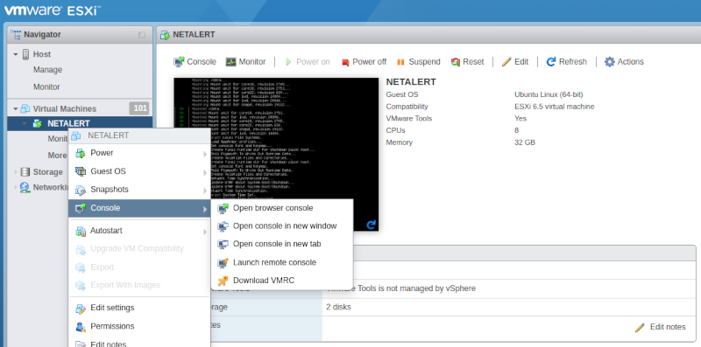Click the Reset toolbar button
This screenshot has height=347, width=701.
(467, 61)
